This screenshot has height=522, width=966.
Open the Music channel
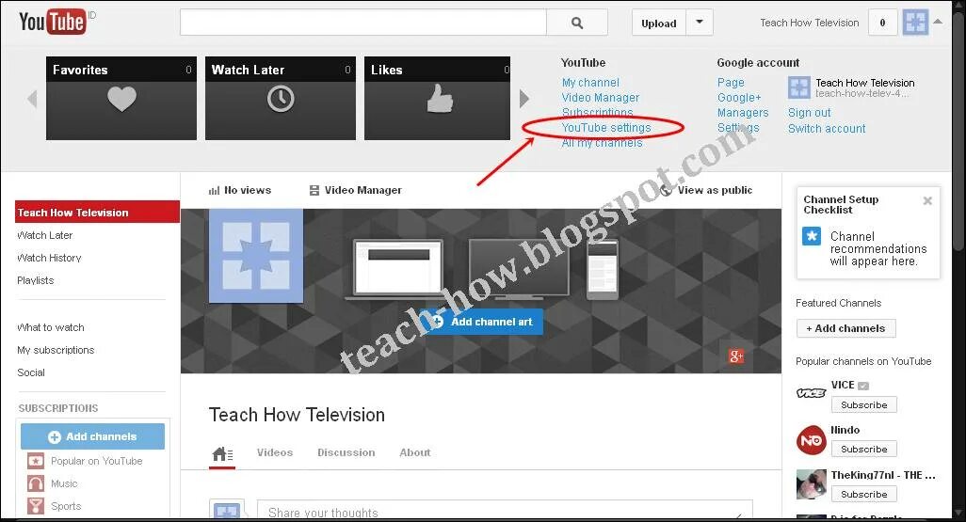pyautogui.click(x=53, y=483)
